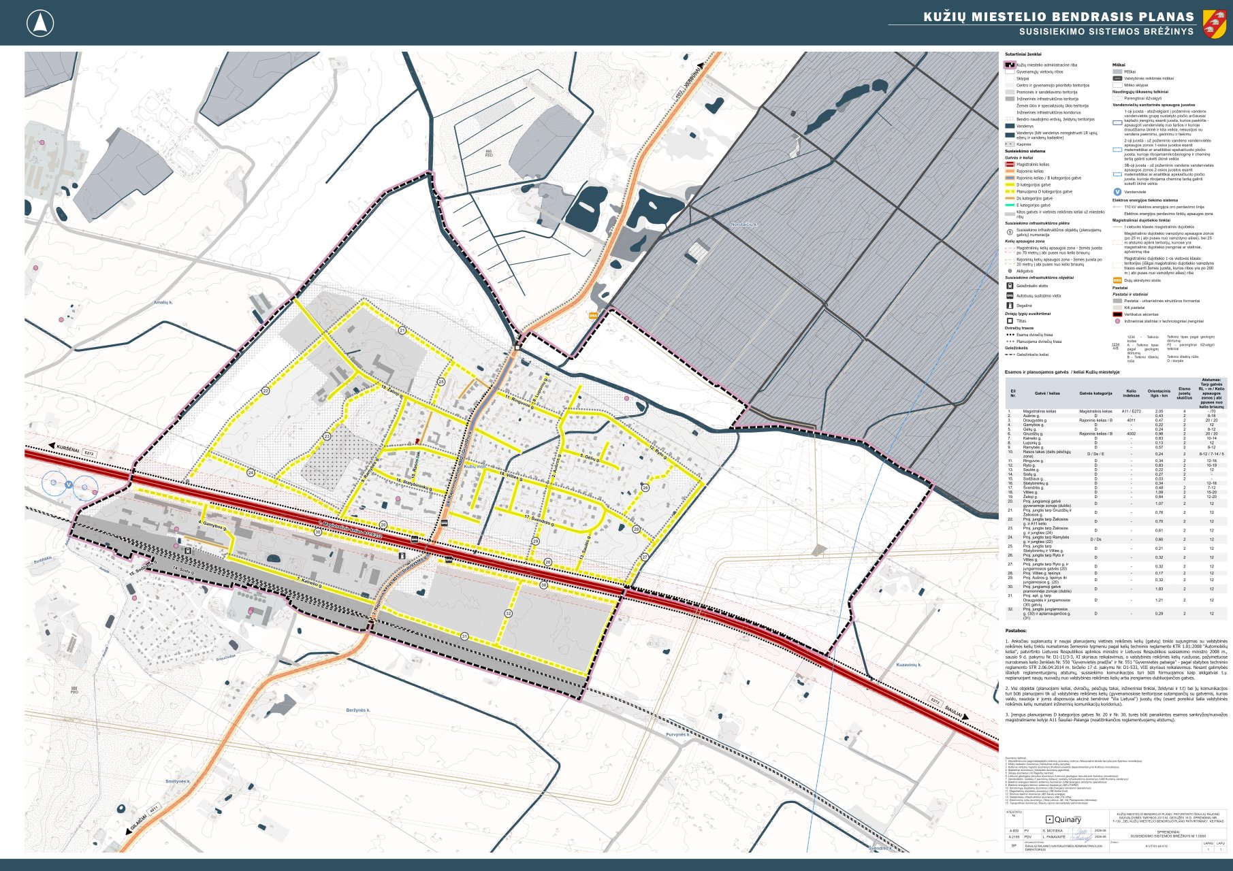Click the red Magistralinis kelias legend swatch

[x=1010, y=165]
